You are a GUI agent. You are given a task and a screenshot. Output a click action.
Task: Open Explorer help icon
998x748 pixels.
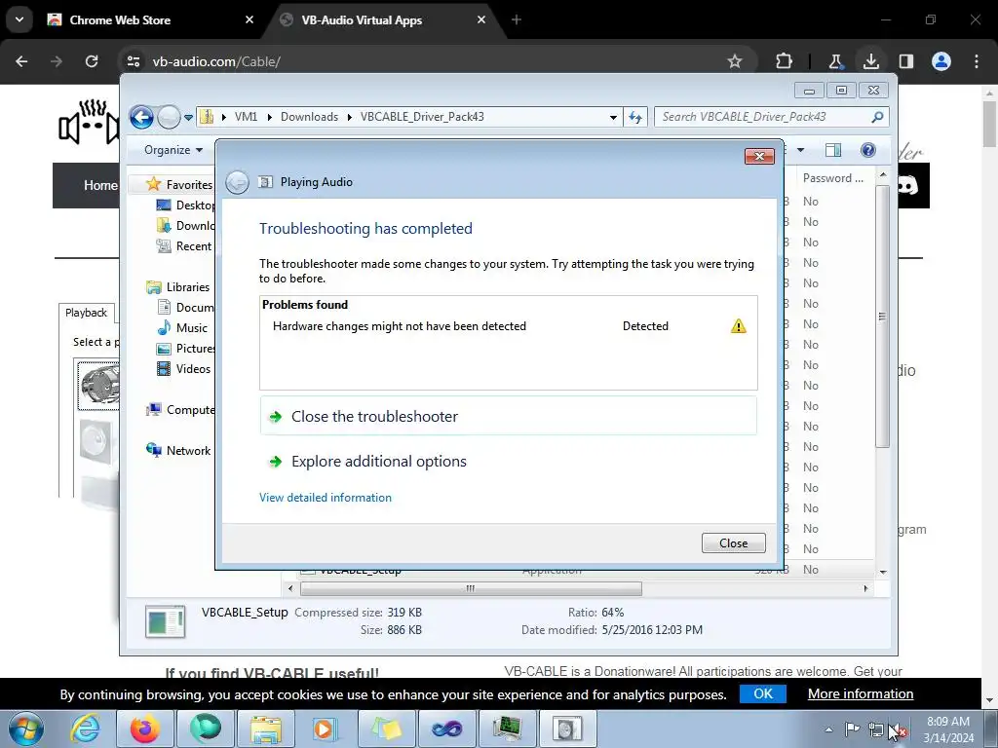(868, 150)
